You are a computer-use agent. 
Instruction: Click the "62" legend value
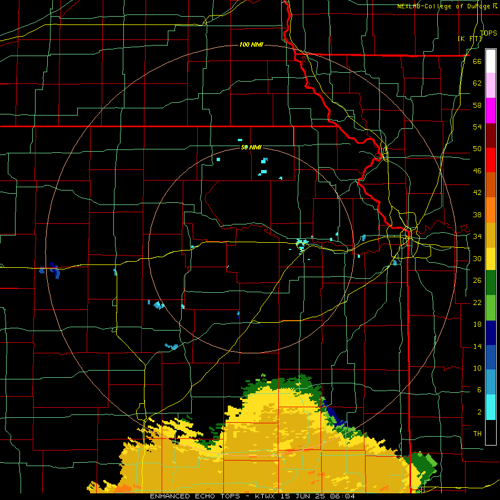[x=477, y=83]
